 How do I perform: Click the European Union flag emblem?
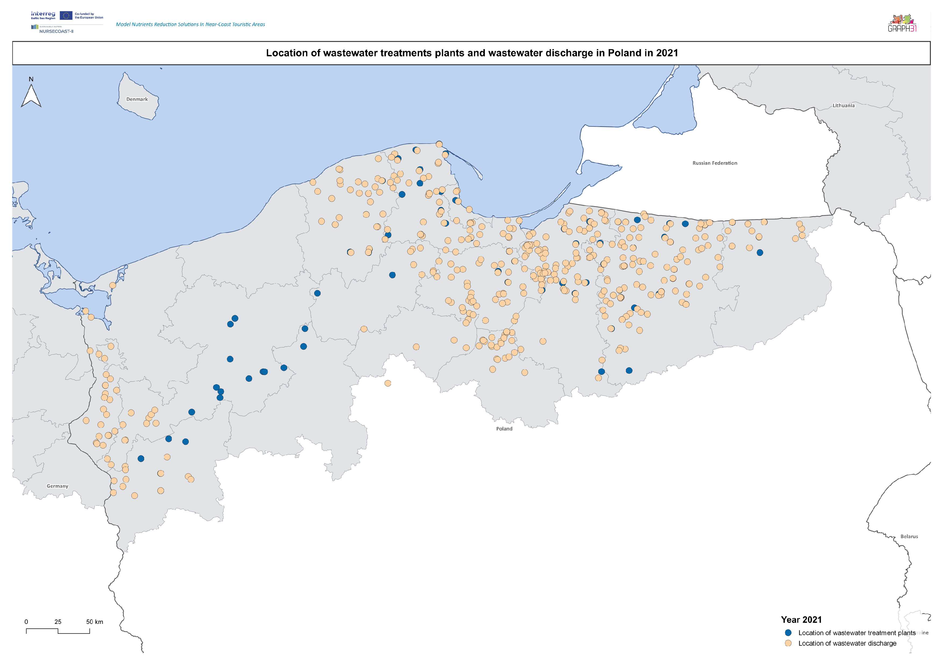click(x=66, y=16)
